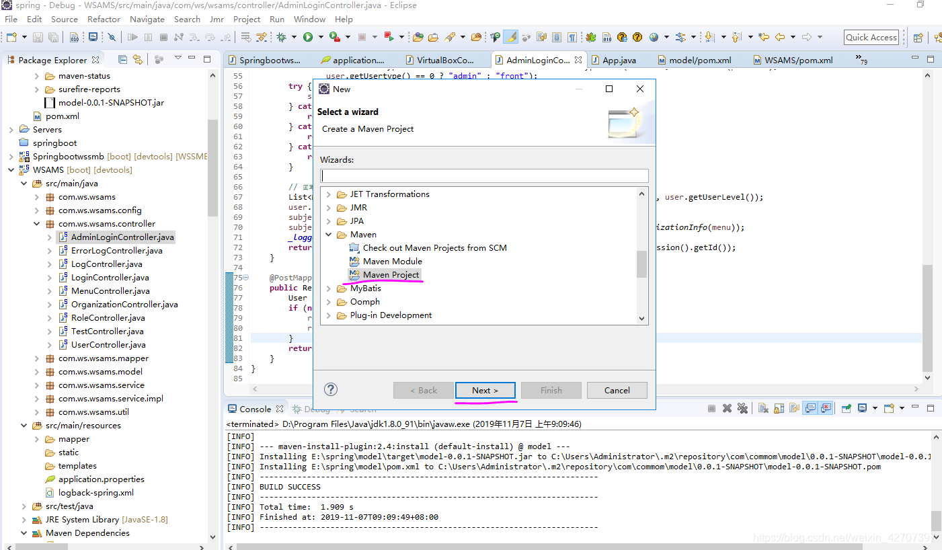
Task: Click Remove All Terminated Launches console icon
Action: 742,408
